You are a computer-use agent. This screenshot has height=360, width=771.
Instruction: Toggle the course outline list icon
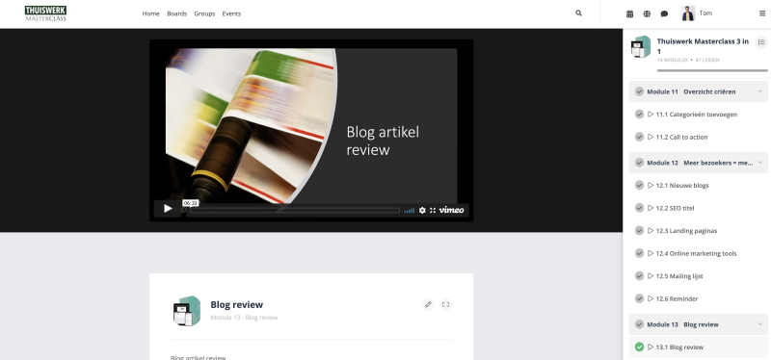pyautogui.click(x=761, y=42)
